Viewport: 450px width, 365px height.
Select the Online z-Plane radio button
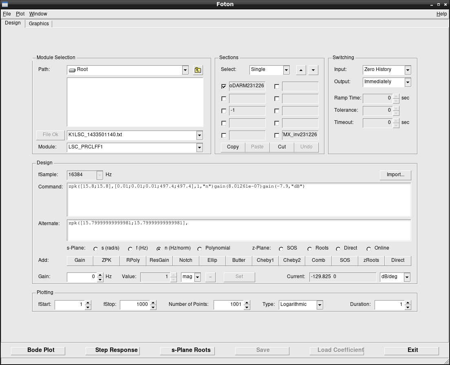click(x=368, y=249)
